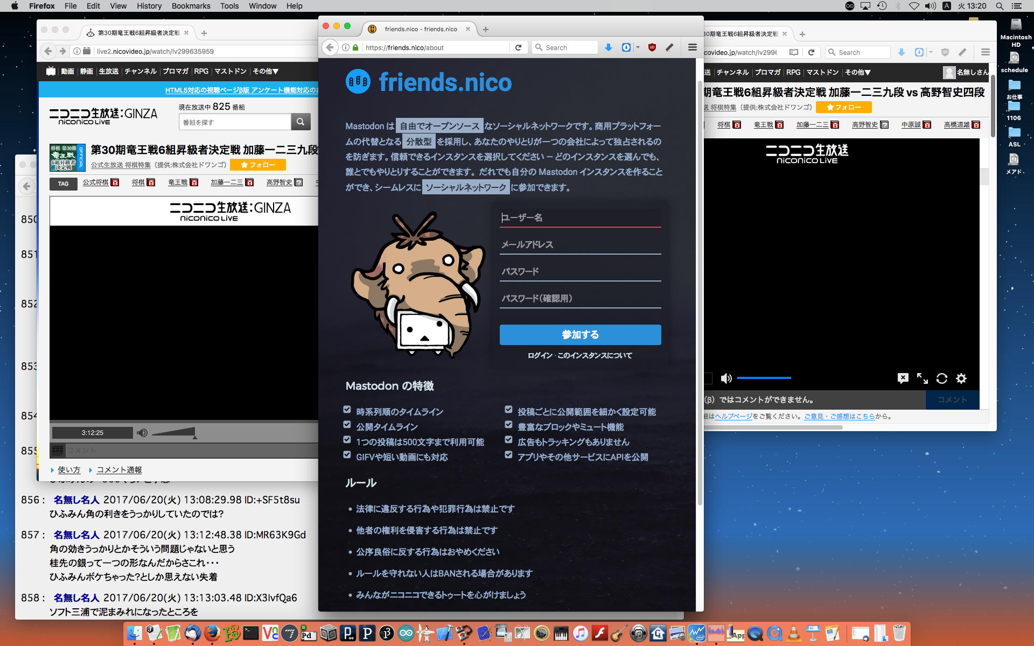Viewport: 1034px width, 646px height.
Task: Open the Firefox hamburger menu in friends.nico window
Action: pos(693,47)
